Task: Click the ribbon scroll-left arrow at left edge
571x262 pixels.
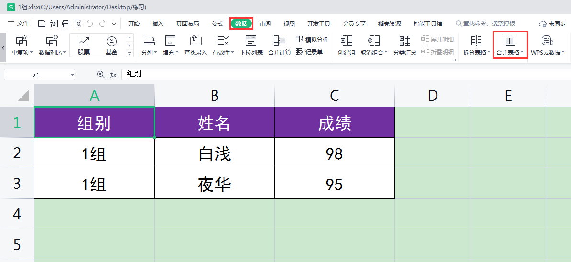Action: point(3,48)
